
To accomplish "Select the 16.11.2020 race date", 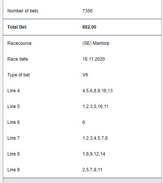I will coord(94,59).
